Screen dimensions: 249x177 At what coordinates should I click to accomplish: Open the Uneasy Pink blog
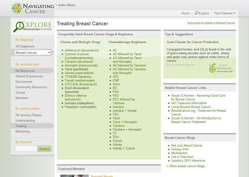[180, 149]
